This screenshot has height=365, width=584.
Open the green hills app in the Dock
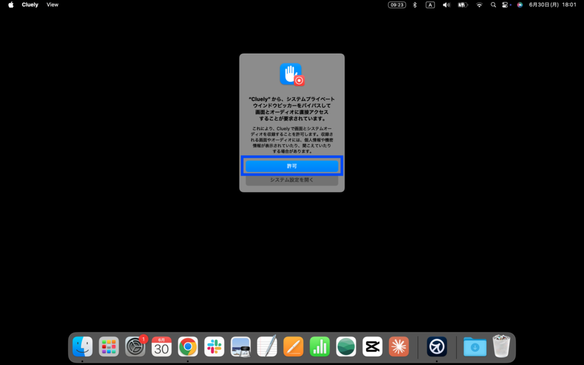tap(346, 347)
